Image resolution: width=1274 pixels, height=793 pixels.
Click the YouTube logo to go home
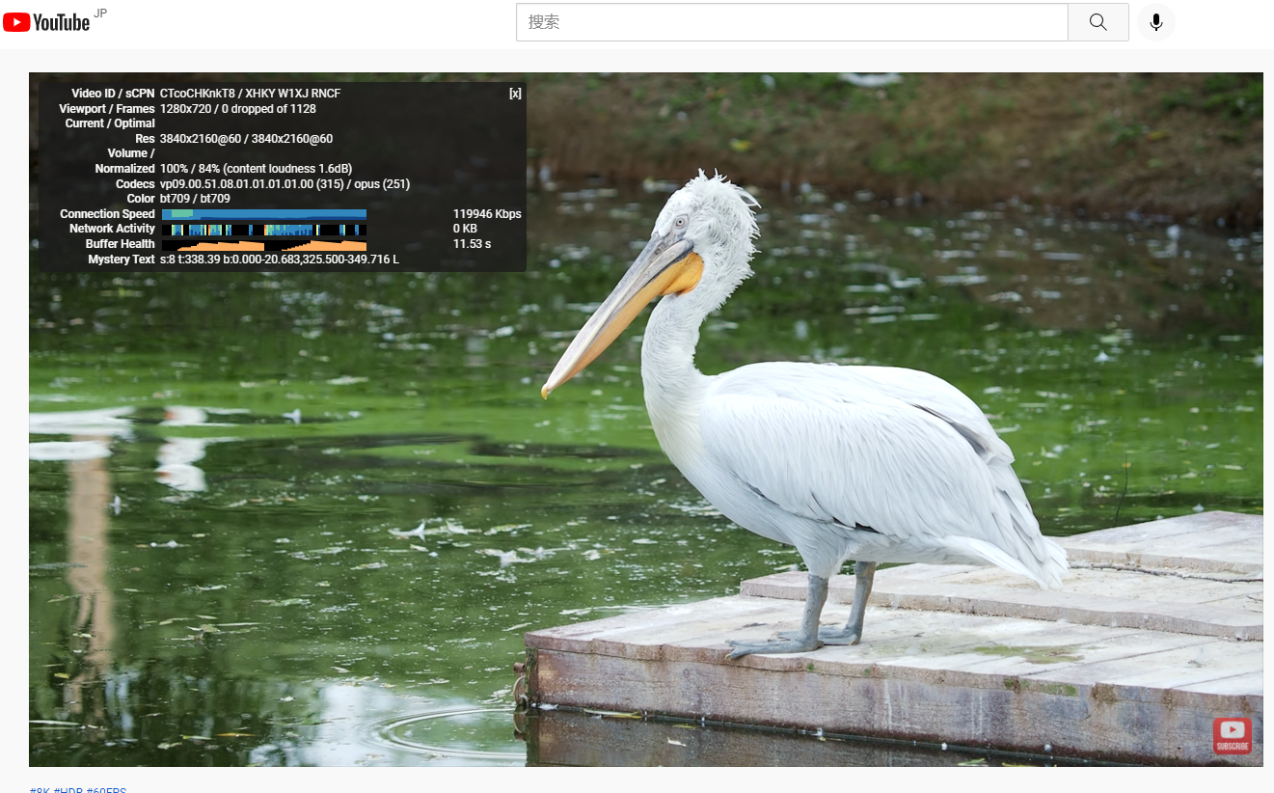46,22
